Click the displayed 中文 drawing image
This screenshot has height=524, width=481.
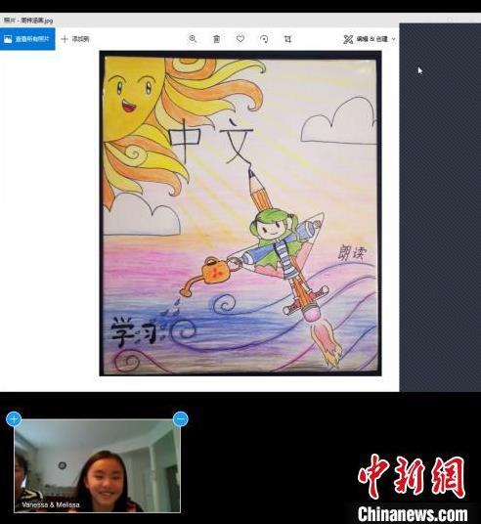(240, 213)
